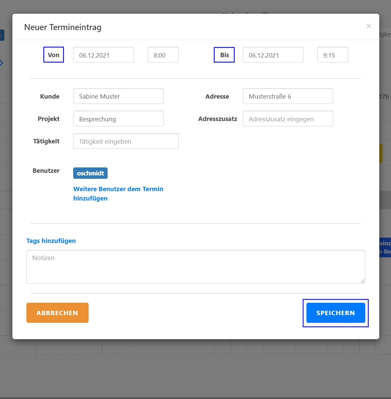Viewport: 391px width, 399px height.
Task: Click the Adresse field with Musterstraße 6
Action: tap(288, 96)
